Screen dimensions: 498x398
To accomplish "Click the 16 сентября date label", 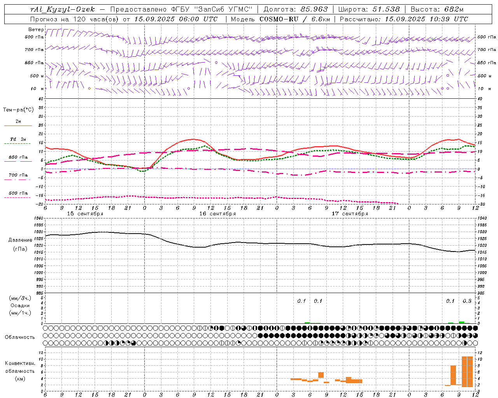I will point(217,214).
